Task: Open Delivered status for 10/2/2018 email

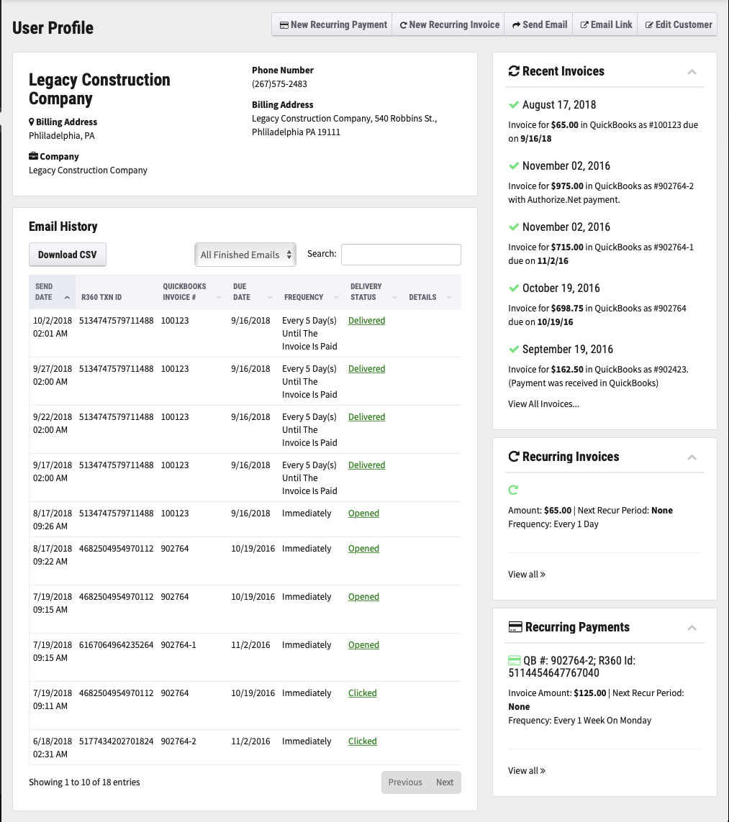Action: coord(366,320)
